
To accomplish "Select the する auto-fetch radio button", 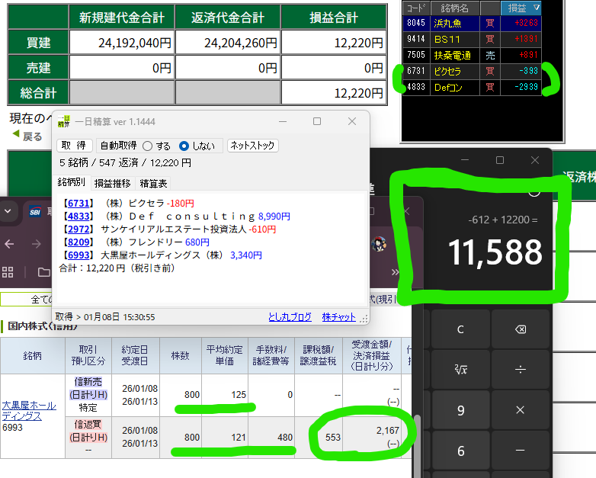I will pos(148,146).
